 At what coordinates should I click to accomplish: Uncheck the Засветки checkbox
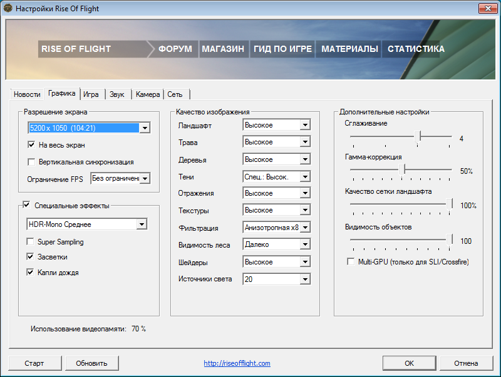point(30,257)
